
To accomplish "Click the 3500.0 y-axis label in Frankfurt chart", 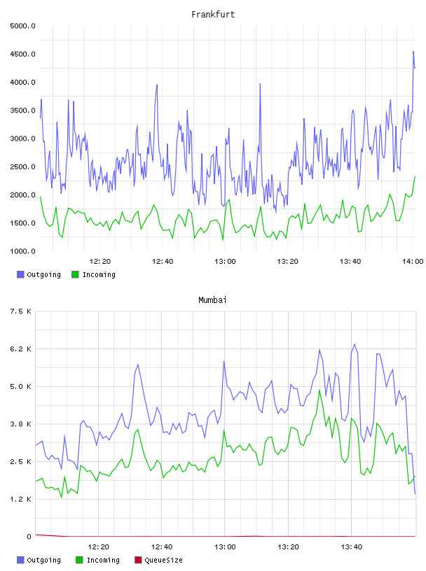I will coord(22,111).
